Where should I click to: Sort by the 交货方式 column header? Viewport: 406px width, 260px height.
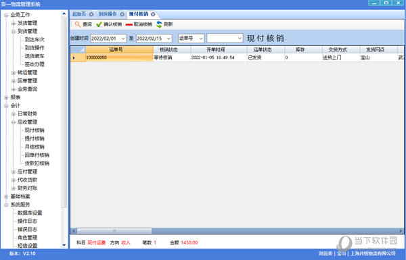(341, 49)
